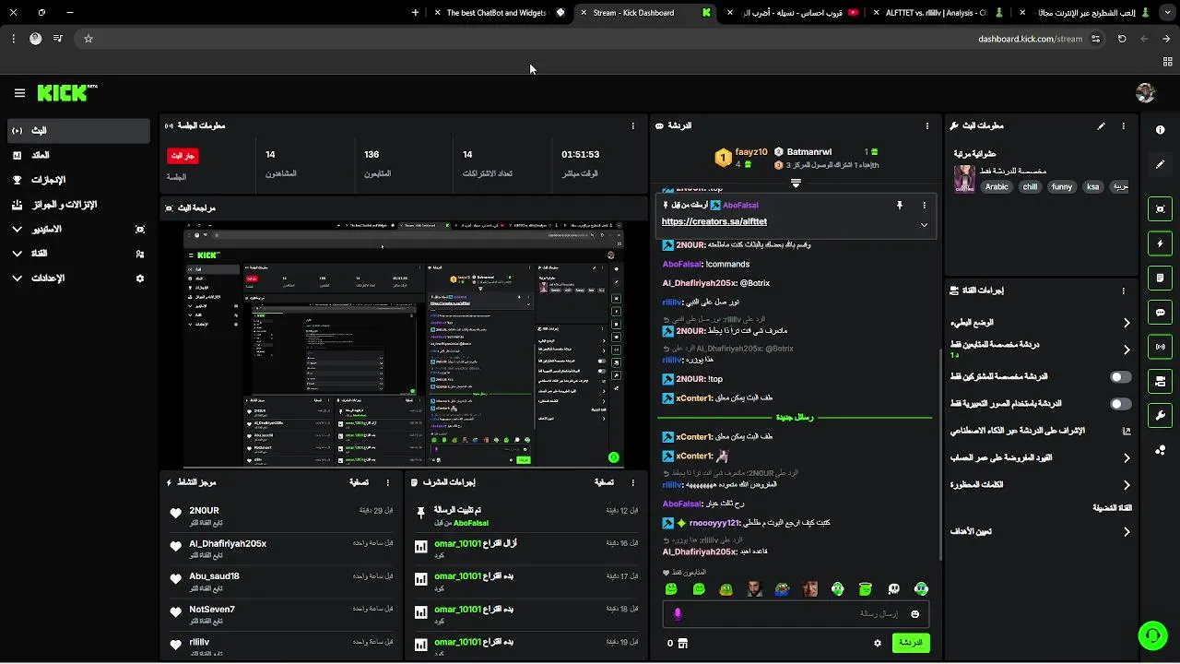
Task: Toggle the channel actions widget icon in right sidebar
Action: (1160, 381)
